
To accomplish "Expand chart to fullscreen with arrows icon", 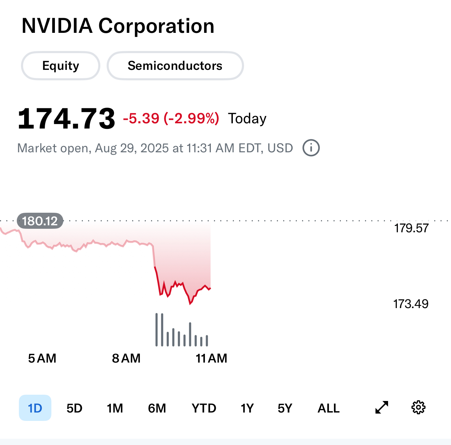I will click(381, 408).
